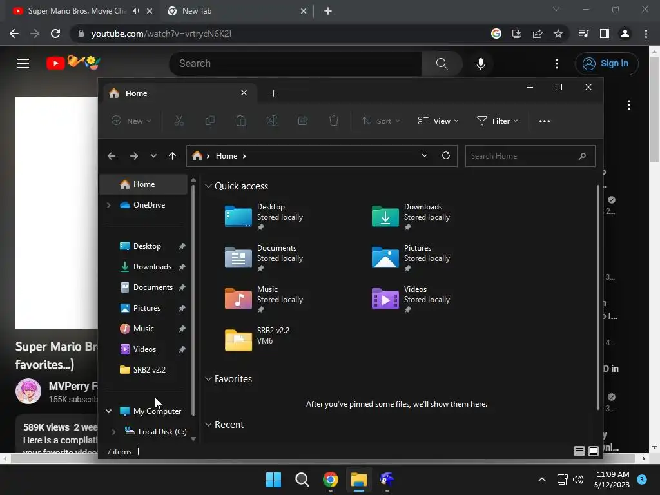Open the Filter dropdown menu
This screenshot has height=495, width=660.
tap(498, 121)
